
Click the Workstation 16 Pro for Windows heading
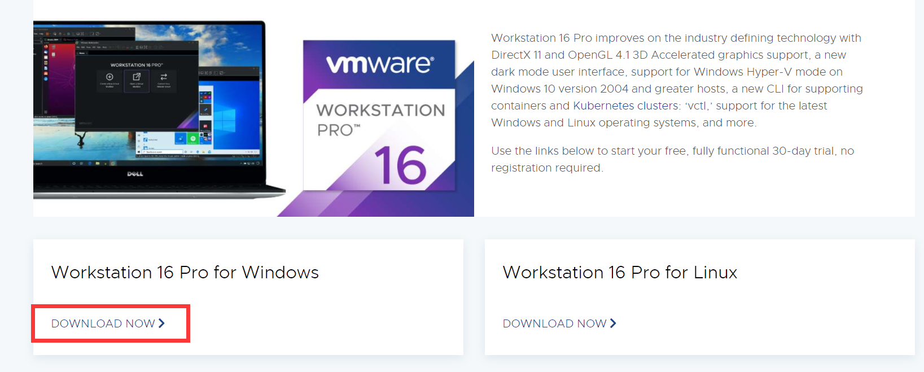click(x=185, y=272)
